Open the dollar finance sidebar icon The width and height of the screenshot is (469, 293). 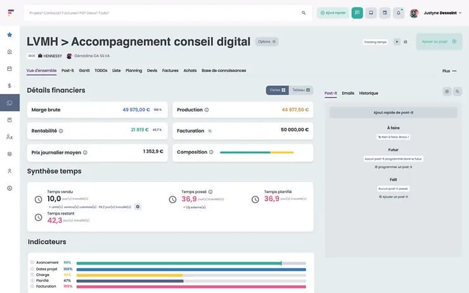tap(10, 85)
